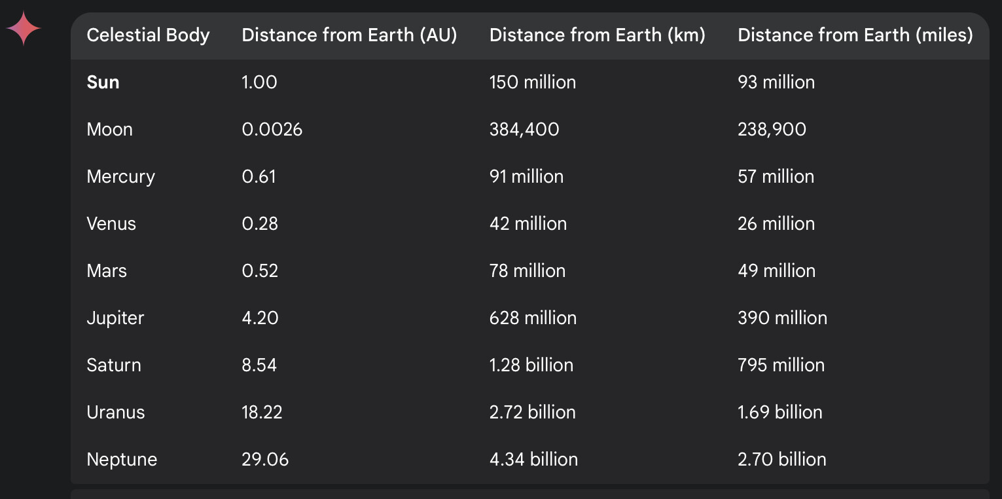This screenshot has height=499, width=1002.
Task: Select Neptune's 2.70 billion miles value
Action: [x=781, y=459]
